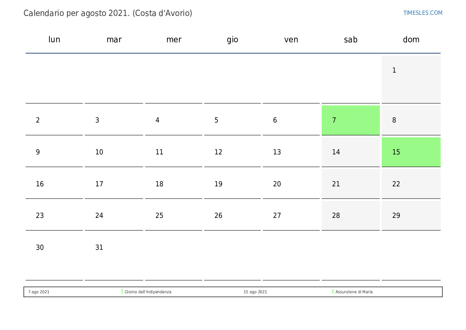Click day 3 in the calendar
Screen dimensions: 466x330
pyautogui.click(x=114, y=120)
